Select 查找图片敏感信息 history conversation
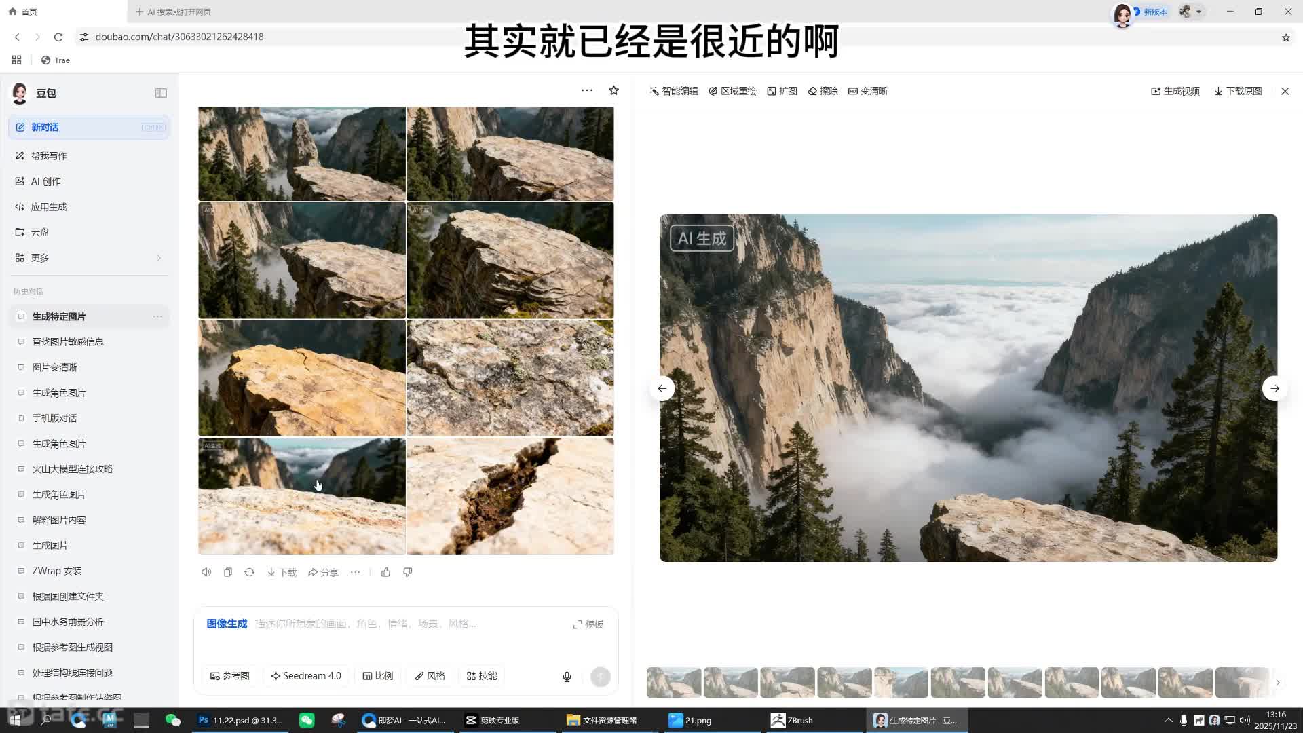The image size is (1303, 733). coord(68,341)
